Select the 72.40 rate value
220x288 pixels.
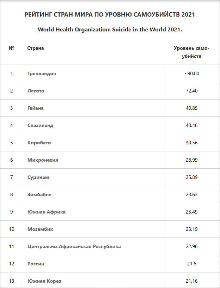[191, 91]
